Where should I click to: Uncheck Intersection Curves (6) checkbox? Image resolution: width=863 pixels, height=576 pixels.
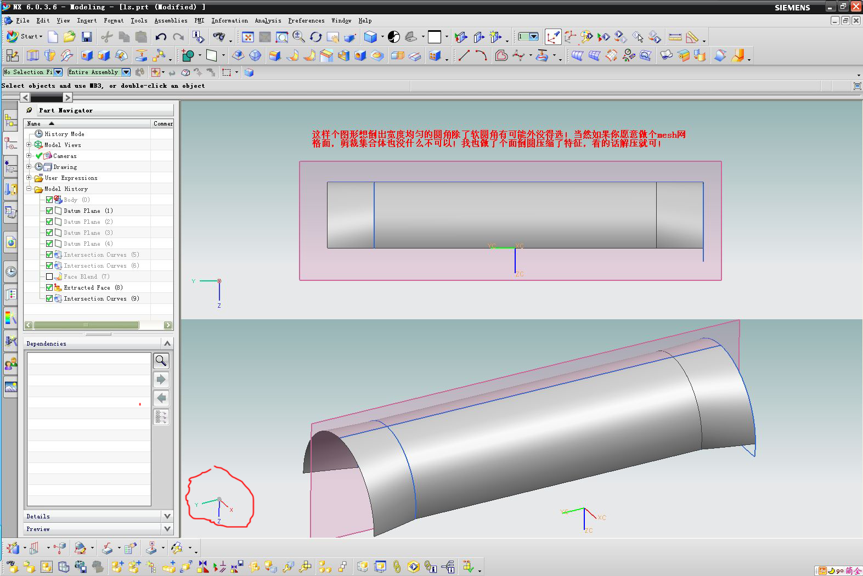pyautogui.click(x=49, y=266)
